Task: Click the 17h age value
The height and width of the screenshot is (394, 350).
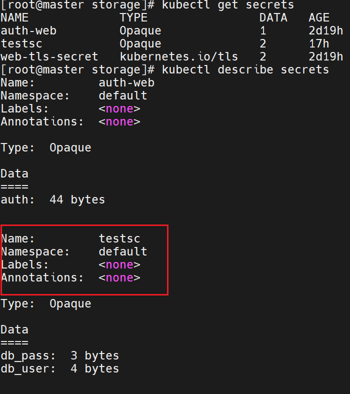Action: coord(319,43)
